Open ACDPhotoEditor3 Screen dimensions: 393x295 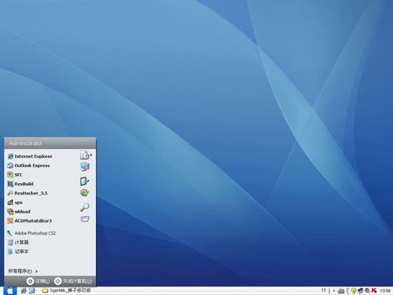30,220
